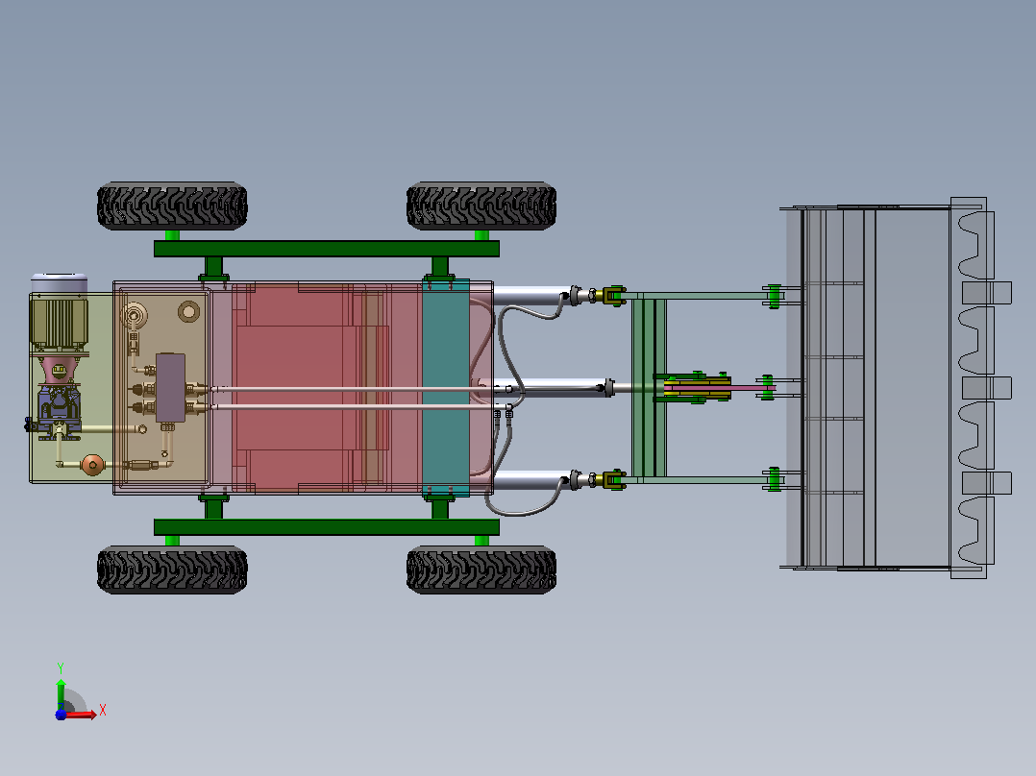
Task: Select the upper lift cylinder barrel
Action: (x=531, y=295)
